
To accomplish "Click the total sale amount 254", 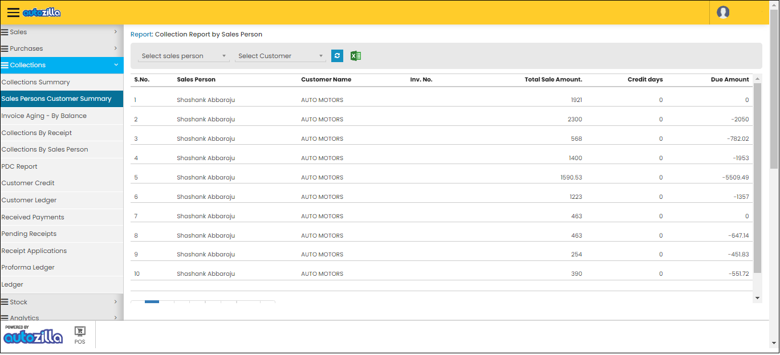I will click(x=577, y=254).
